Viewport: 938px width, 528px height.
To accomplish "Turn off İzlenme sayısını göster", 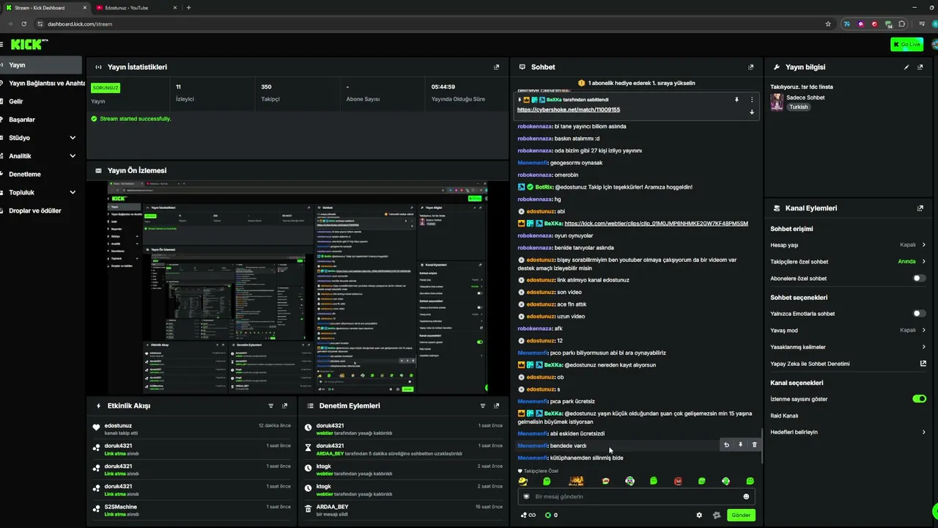I will (919, 399).
